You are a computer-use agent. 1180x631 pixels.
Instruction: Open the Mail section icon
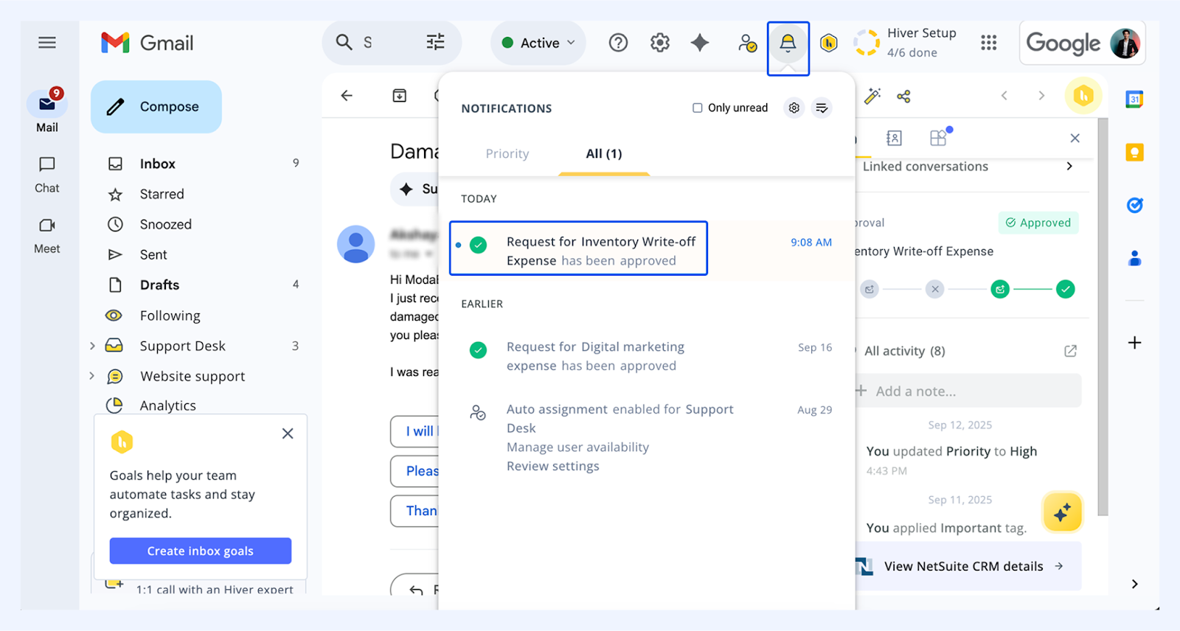pyautogui.click(x=47, y=104)
